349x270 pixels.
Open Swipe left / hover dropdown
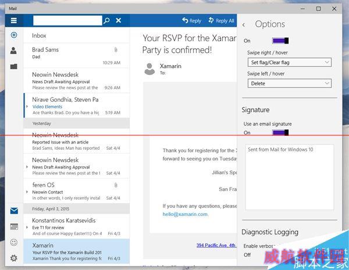pyautogui.click(x=290, y=84)
